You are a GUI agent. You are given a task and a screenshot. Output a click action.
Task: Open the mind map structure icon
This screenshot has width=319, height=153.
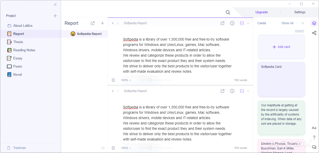[x=314, y=33]
